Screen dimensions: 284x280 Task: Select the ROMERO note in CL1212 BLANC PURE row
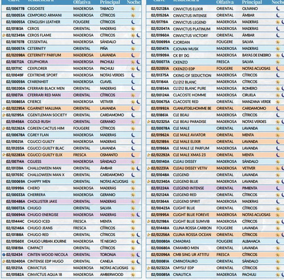(250, 88)
